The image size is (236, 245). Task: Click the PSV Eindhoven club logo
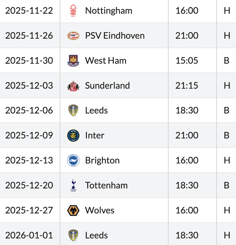[x=73, y=36]
